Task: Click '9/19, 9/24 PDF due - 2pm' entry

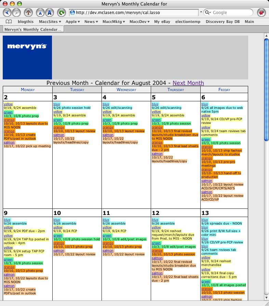Action: (x=24, y=231)
